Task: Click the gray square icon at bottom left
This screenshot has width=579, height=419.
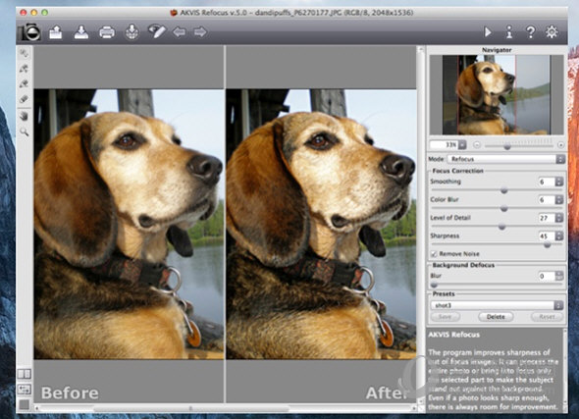Action: click(25, 404)
